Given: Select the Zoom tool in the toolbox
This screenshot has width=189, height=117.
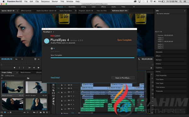Looking at the screenshot, I should [x=54, y=104].
